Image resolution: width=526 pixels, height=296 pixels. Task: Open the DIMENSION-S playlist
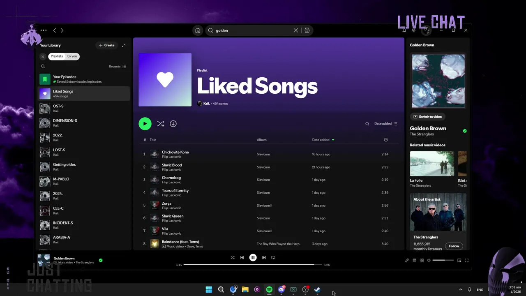pyautogui.click(x=84, y=123)
